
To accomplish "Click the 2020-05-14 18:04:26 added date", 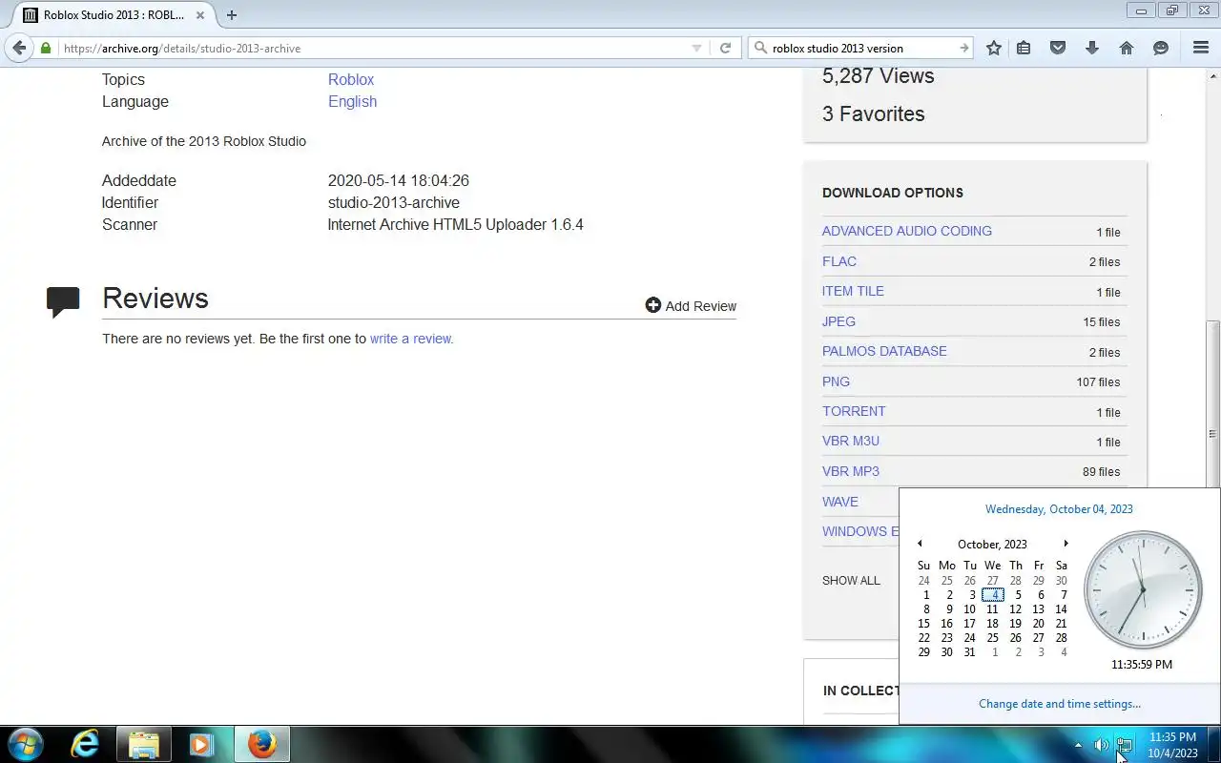I will coord(399,180).
